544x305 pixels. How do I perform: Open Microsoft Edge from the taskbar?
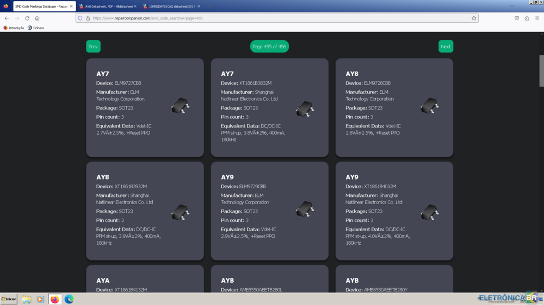[x=69, y=299]
